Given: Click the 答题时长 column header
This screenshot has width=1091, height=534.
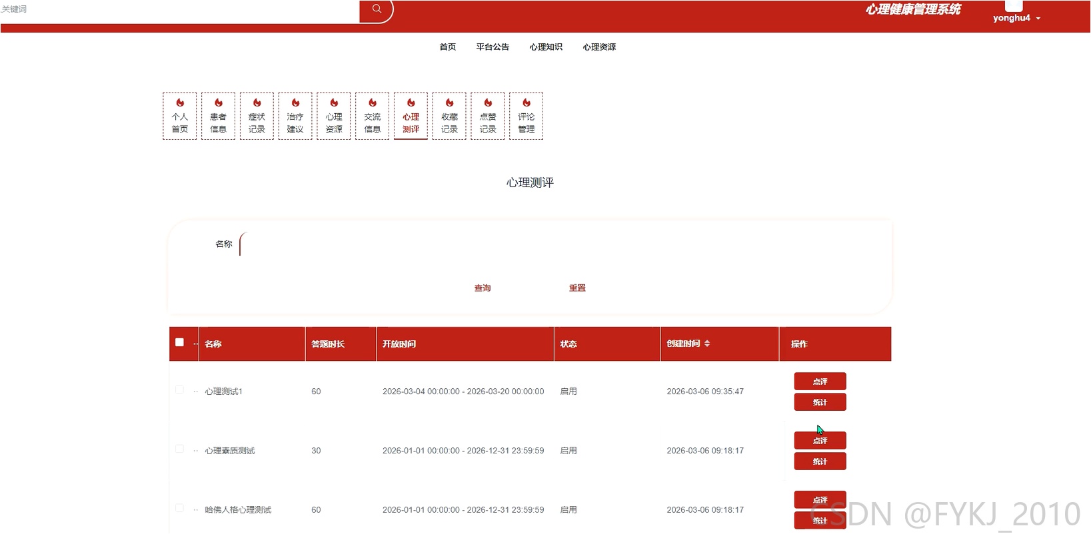Looking at the screenshot, I should click(x=341, y=344).
